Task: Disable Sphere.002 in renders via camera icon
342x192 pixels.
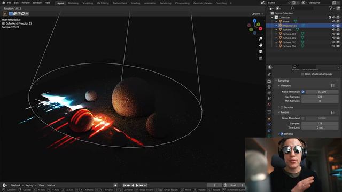Action: point(338,38)
